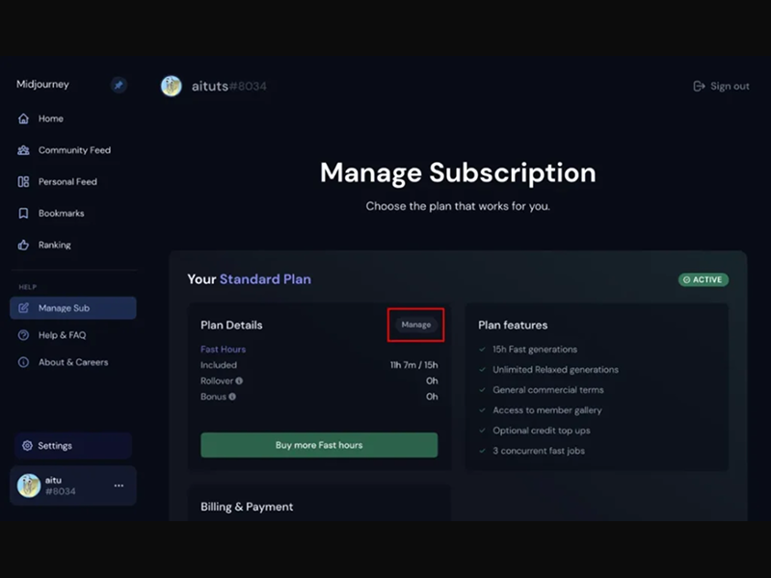Click the Standard Plan title text
The width and height of the screenshot is (771, 578).
coord(265,279)
